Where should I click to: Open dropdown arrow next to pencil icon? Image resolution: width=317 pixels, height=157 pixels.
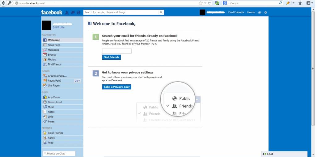293,3
